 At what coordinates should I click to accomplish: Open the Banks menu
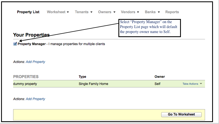point(150,12)
